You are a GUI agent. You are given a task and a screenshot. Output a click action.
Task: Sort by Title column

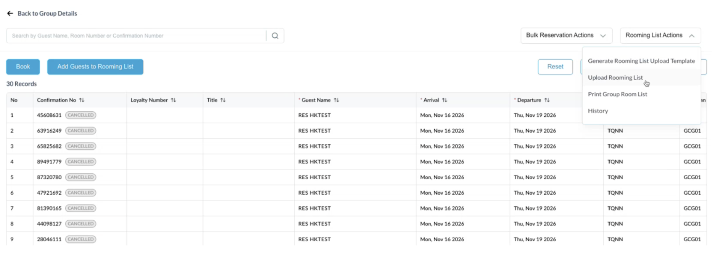[x=223, y=100]
